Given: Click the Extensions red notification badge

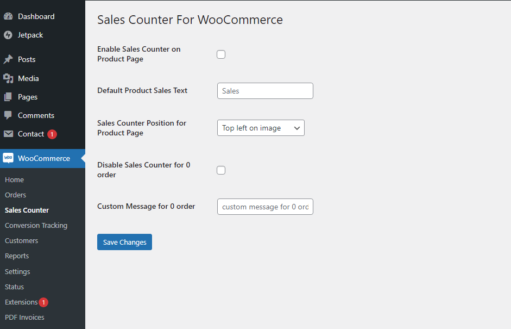Looking at the screenshot, I should point(43,302).
